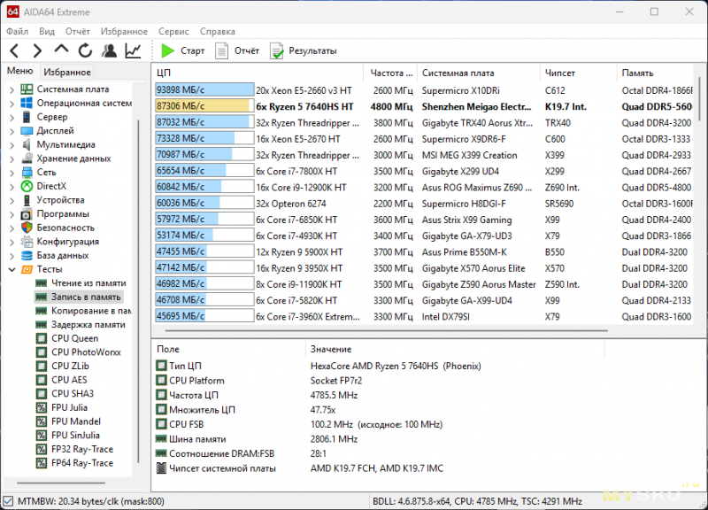Expand the Мультимедиа tree node
Viewport: 708px width, 510px height.
pos(12,145)
